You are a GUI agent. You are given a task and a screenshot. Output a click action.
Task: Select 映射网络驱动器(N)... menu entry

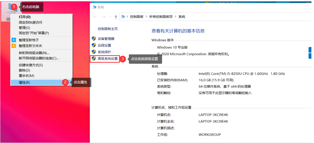(41, 53)
